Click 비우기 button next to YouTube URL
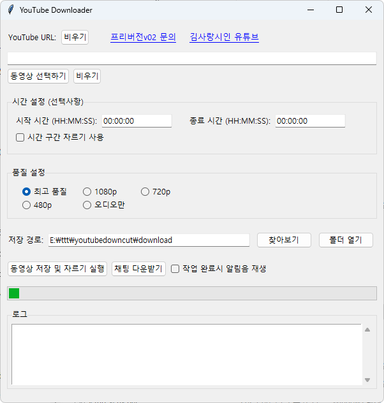 (x=75, y=37)
